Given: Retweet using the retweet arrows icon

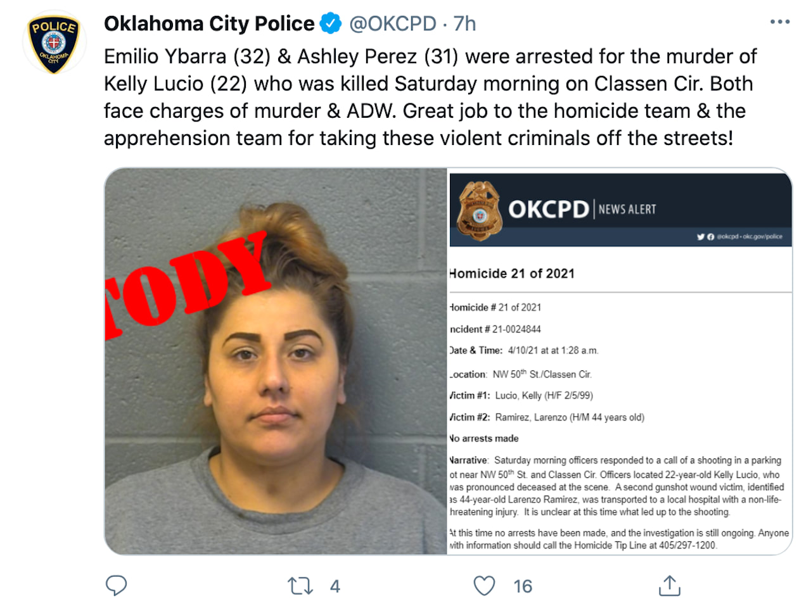Looking at the screenshot, I should tap(300, 586).
